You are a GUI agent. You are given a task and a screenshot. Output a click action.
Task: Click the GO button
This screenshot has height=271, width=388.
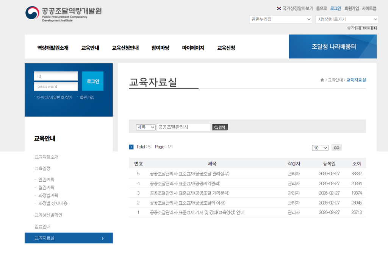coord(336,148)
